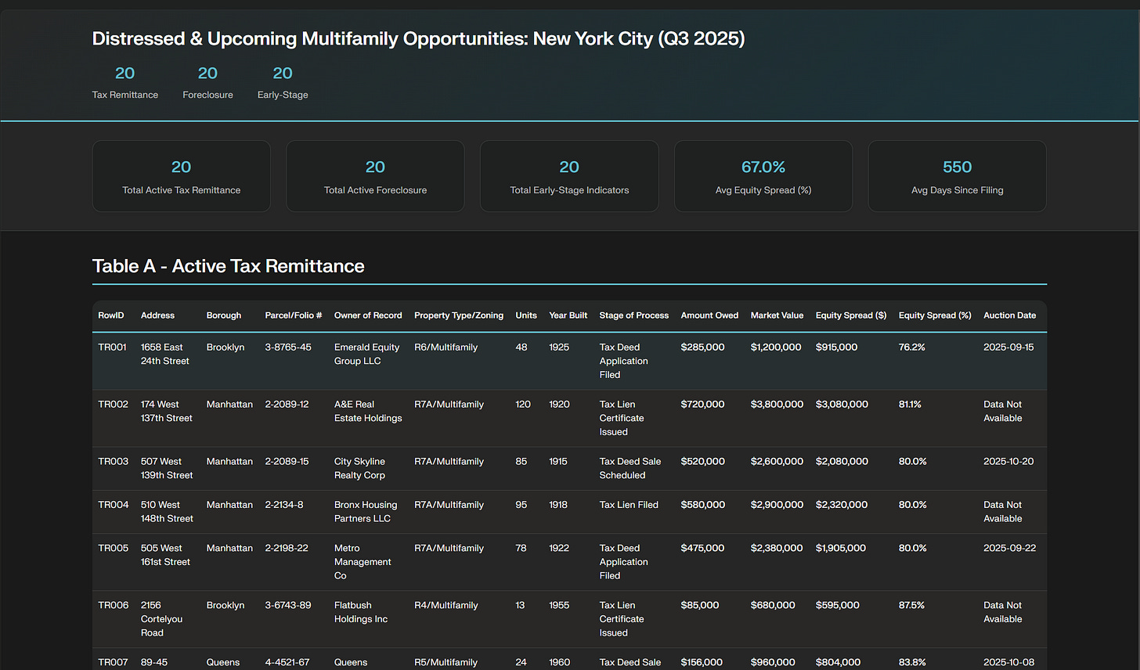The height and width of the screenshot is (670, 1140).
Task: Open the Total Active Tax Remittance card
Action: (x=182, y=176)
